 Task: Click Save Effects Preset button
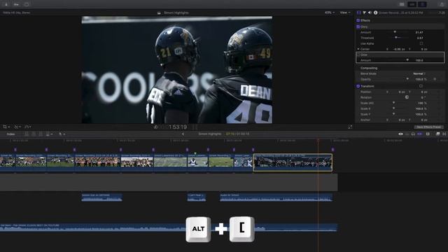pos(428,127)
